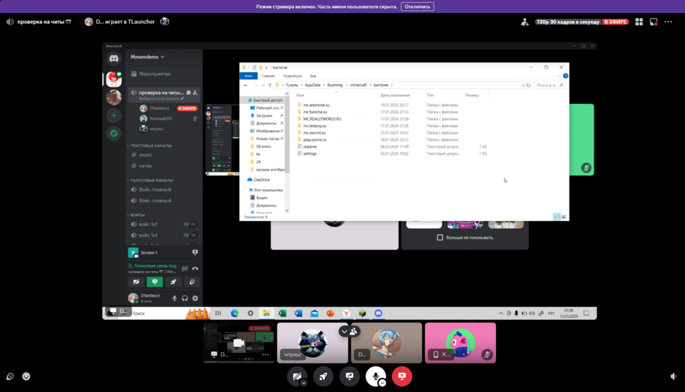Expand address bar history dropdown
Viewport: 685px width, 392px height.
coord(523,85)
